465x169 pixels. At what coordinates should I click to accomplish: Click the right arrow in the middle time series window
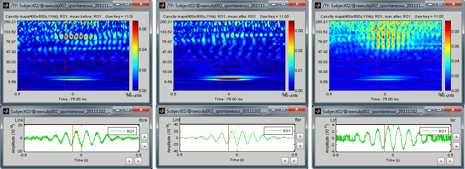pos(294,161)
